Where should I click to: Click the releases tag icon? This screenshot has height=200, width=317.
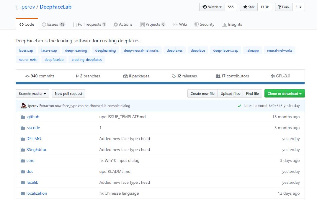pos(174,76)
